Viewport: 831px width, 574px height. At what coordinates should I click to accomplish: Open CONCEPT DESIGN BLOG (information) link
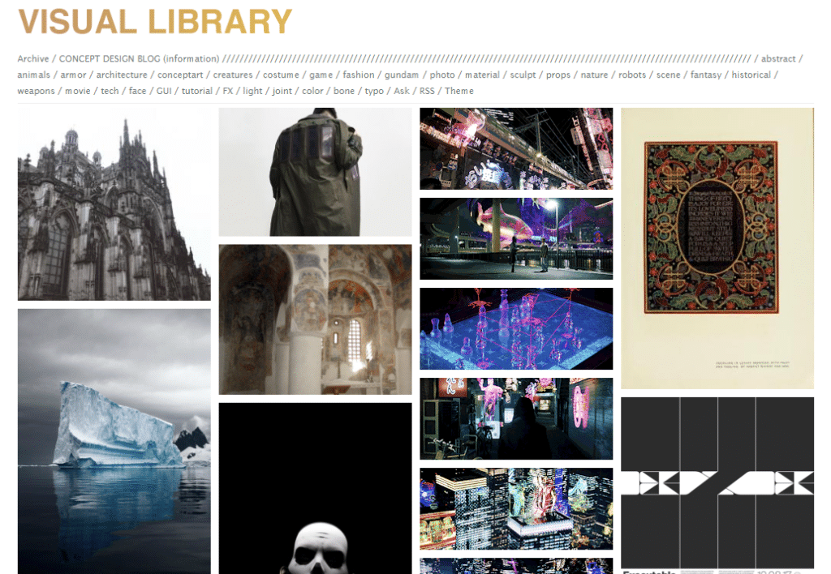click(x=139, y=58)
